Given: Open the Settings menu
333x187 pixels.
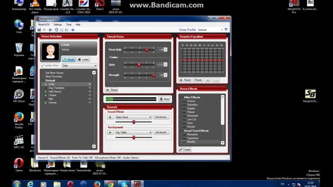Looking at the screenshot, I should click(57, 24).
